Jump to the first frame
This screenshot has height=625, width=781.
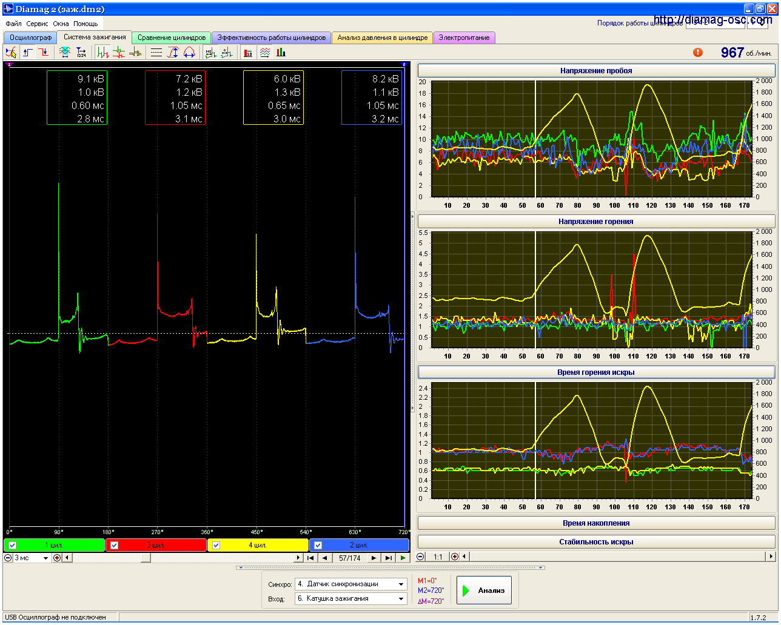click(x=310, y=558)
